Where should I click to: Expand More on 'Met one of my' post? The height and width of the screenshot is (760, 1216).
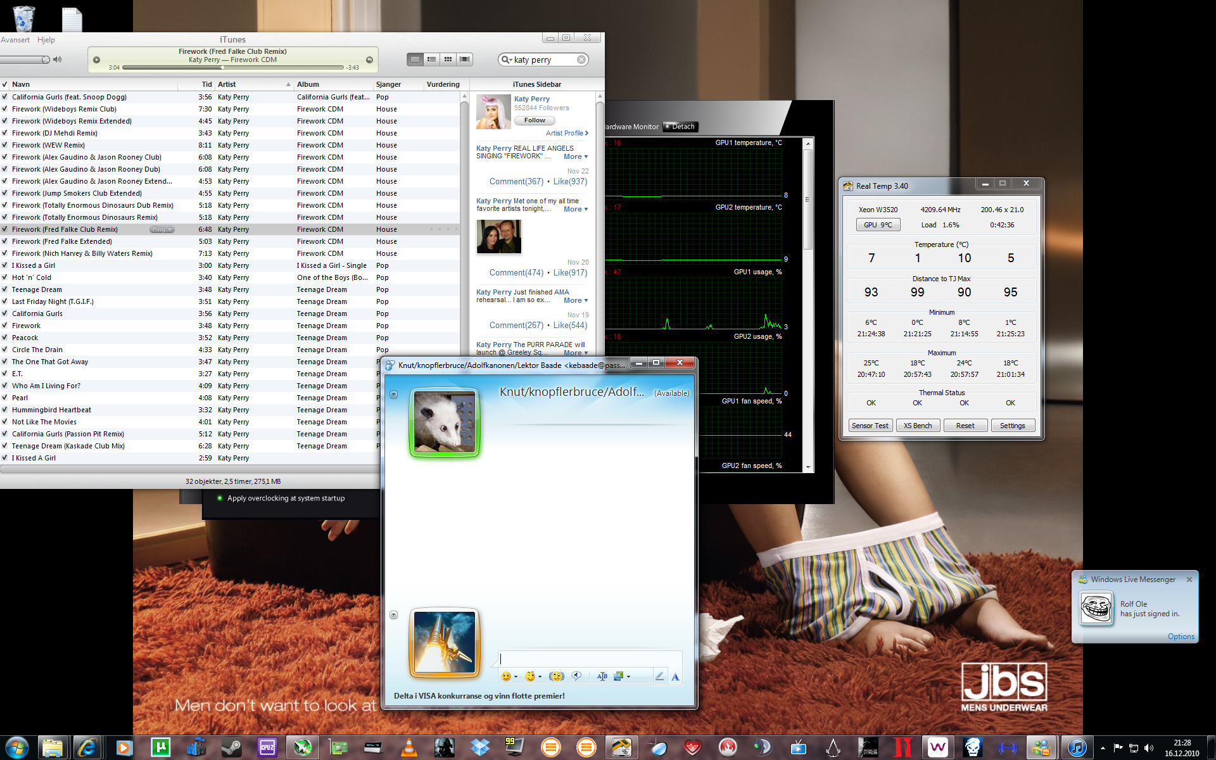tap(575, 209)
